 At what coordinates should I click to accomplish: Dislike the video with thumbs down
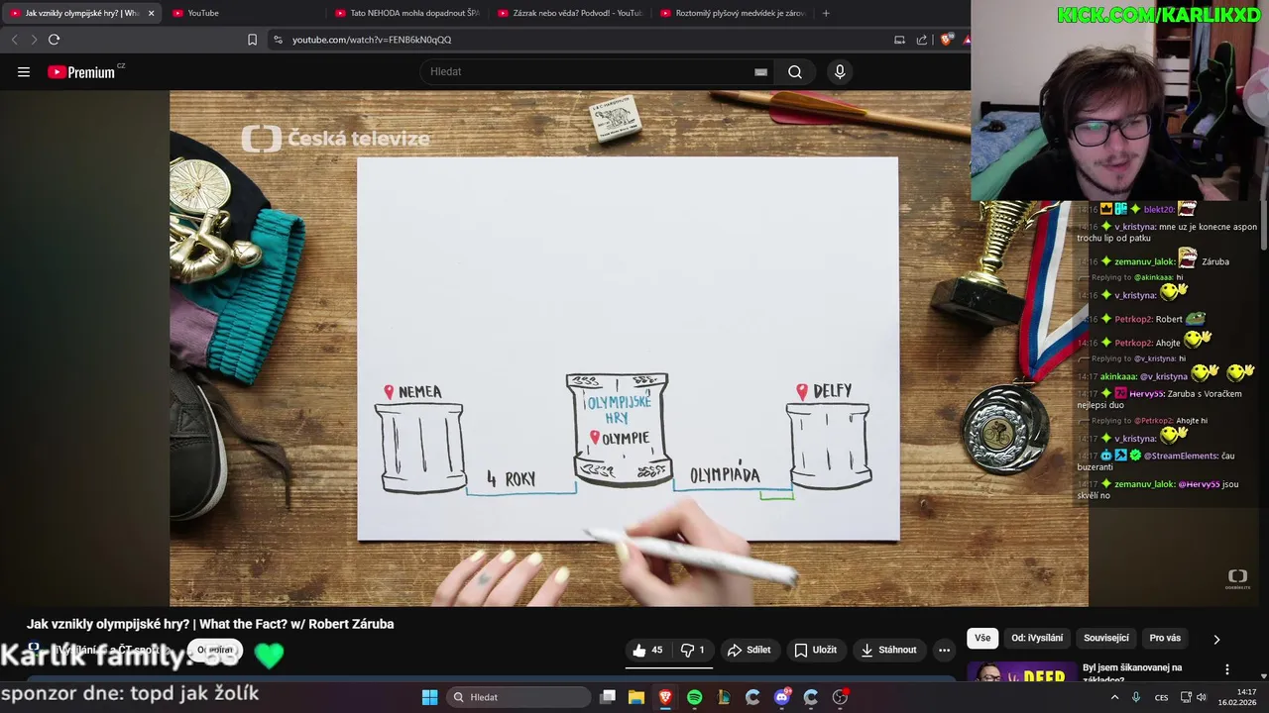pos(692,650)
